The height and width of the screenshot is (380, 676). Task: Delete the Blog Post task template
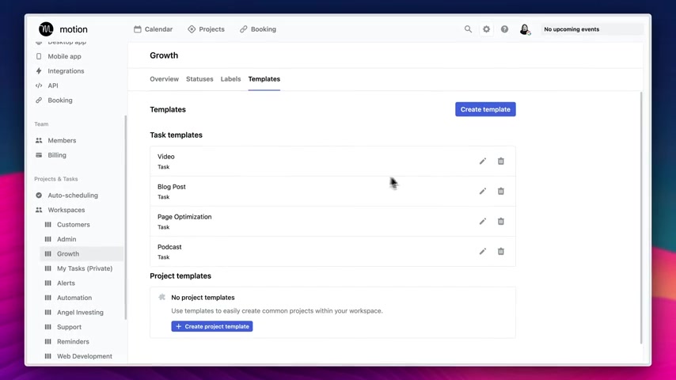500,191
